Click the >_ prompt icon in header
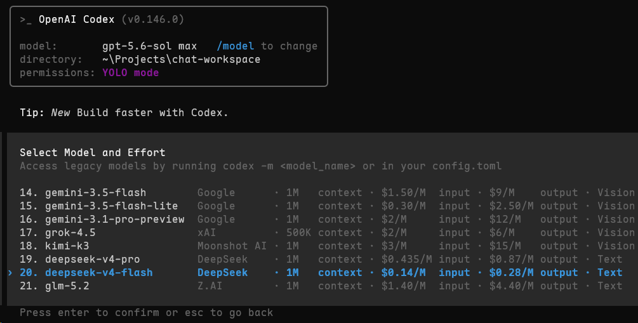The width and height of the screenshot is (638, 323). pos(25,20)
